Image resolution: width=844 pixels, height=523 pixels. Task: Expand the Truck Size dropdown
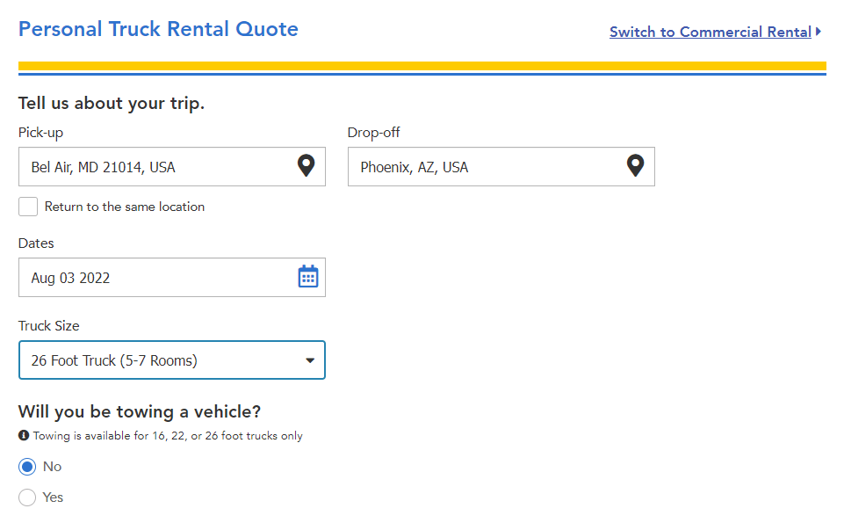(171, 360)
